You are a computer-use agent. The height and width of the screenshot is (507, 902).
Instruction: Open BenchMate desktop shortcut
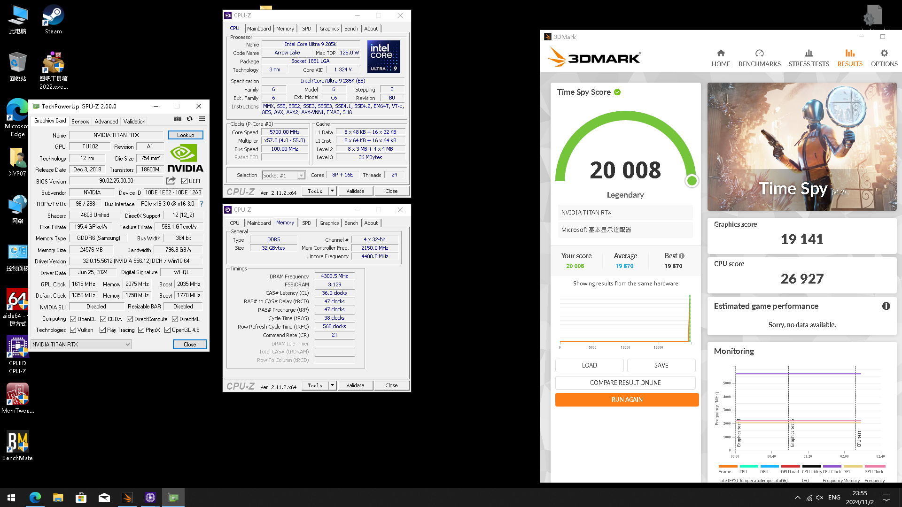[17, 446]
